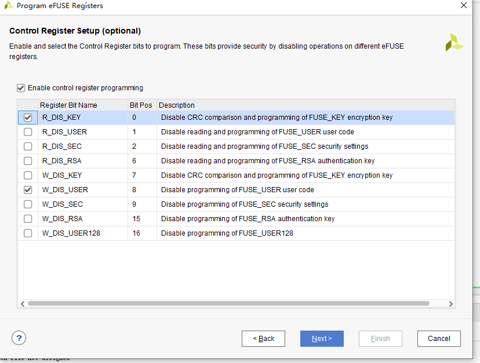
Task: Sort by Description column header
Action: [306, 105]
